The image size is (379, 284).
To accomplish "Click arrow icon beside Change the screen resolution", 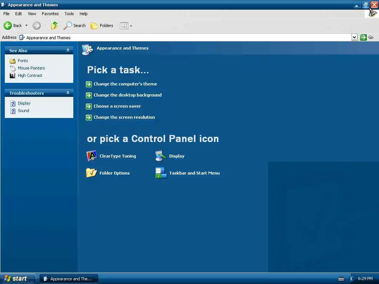I will pyautogui.click(x=89, y=117).
